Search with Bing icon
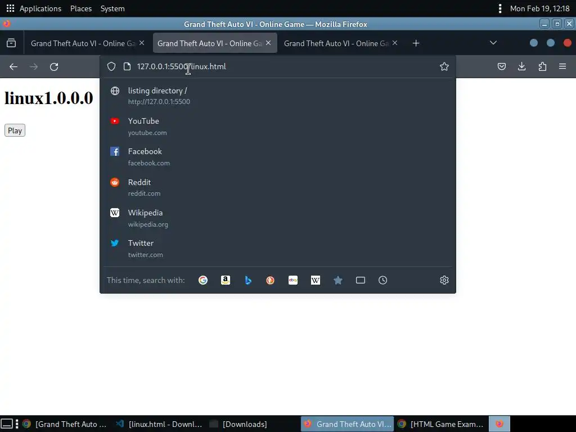The image size is (576, 432). pos(248,280)
